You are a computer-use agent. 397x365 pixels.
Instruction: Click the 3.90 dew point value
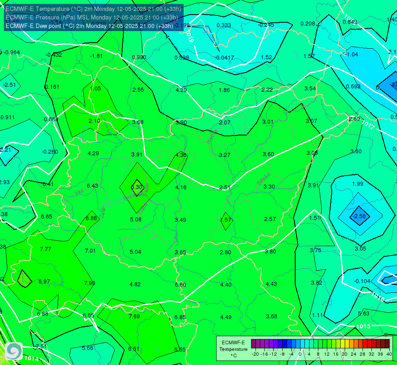(181, 122)
